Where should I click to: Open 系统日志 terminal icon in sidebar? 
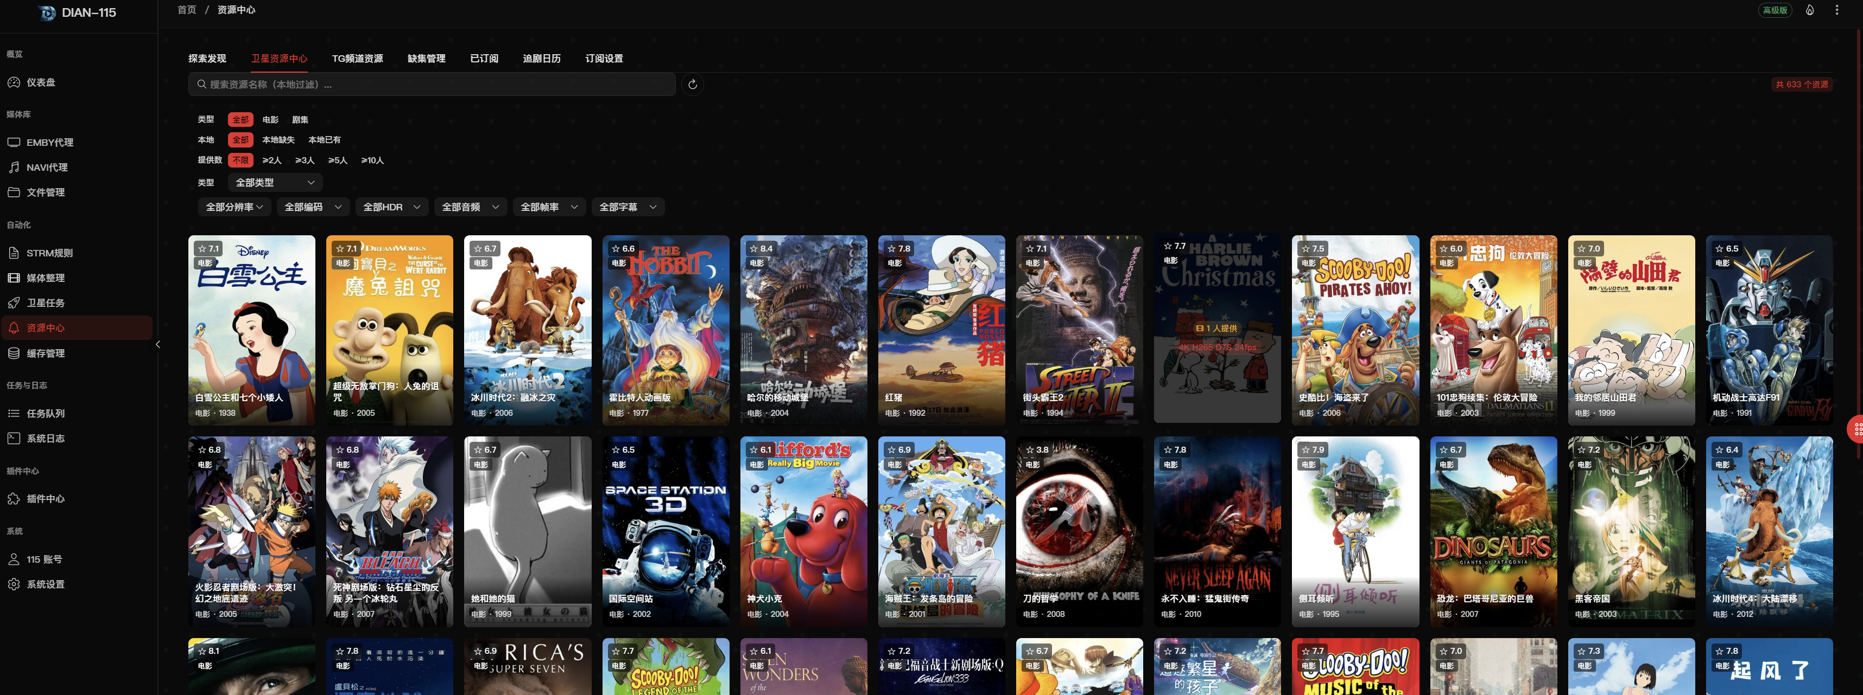coord(14,438)
